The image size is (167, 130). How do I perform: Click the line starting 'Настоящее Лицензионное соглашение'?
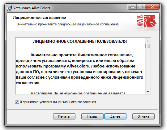point(78,93)
